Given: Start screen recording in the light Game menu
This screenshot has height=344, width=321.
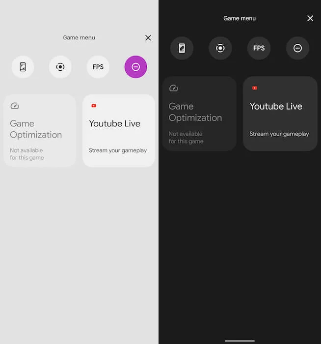Looking at the screenshot, I should [60, 67].
